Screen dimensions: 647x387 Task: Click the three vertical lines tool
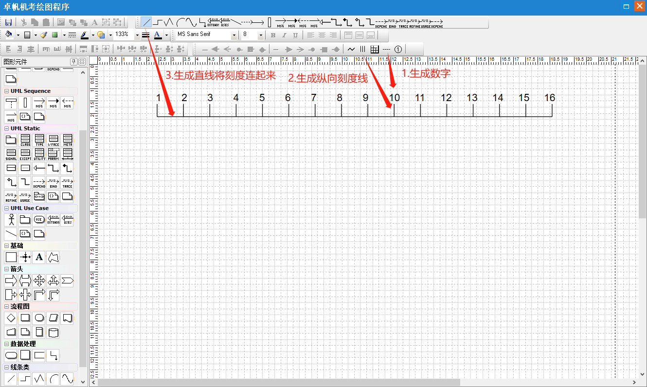(362, 49)
